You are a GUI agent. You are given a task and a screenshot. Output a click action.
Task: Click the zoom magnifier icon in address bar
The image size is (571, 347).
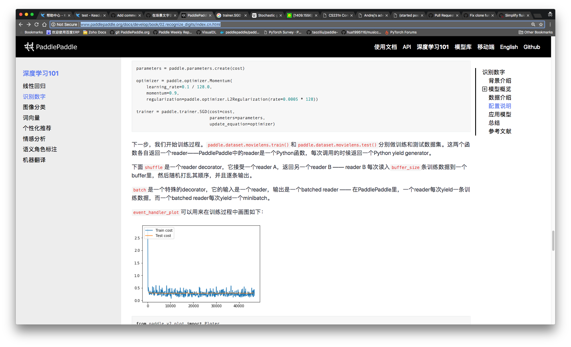pyautogui.click(x=533, y=24)
